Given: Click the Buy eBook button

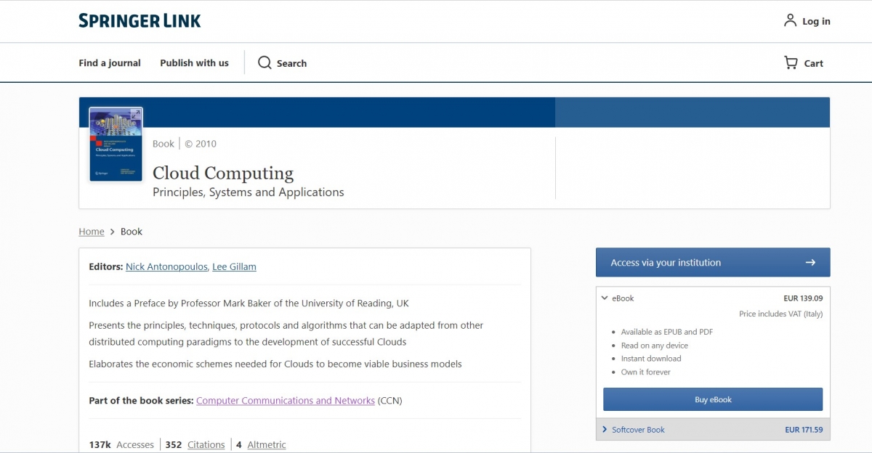Looking at the screenshot, I should pyautogui.click(x=713, y=399).
